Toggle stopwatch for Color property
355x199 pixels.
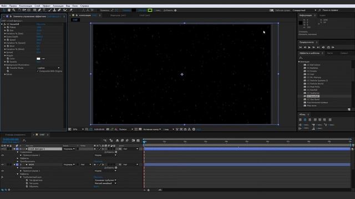pyautogui.click(x=8, y=59)
